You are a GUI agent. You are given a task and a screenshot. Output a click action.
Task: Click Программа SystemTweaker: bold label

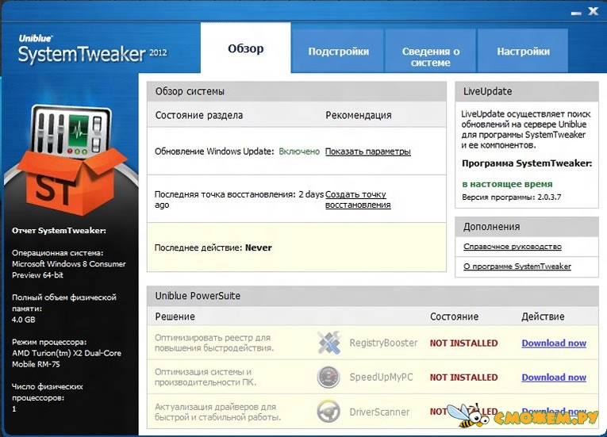pyautogui.click(x=527, y=163)
